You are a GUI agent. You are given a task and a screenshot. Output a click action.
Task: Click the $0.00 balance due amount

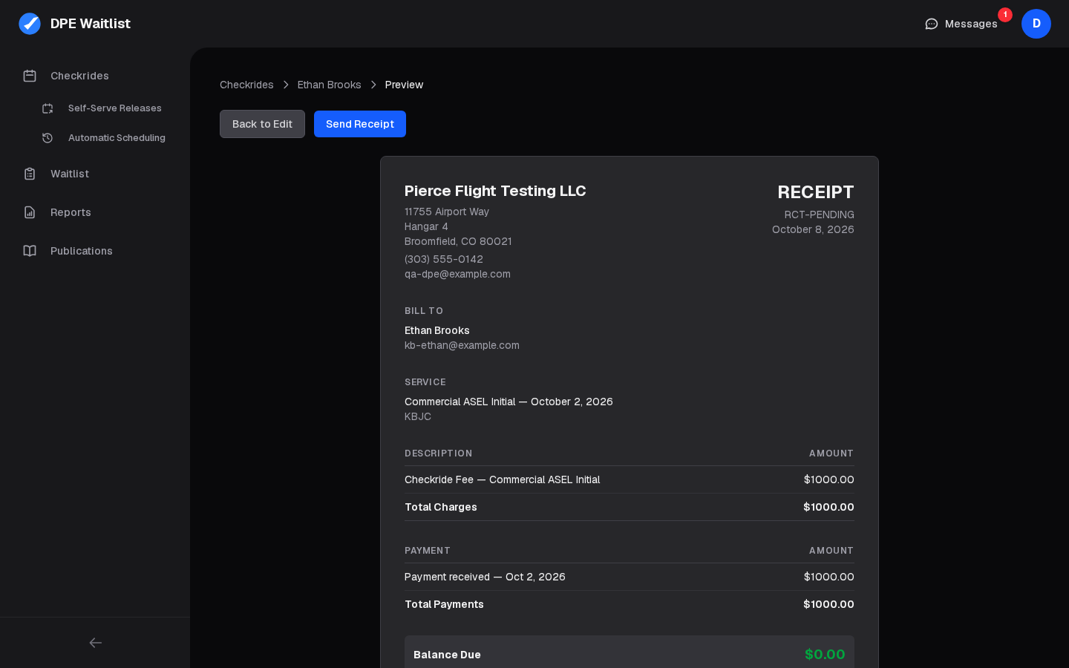825,655
